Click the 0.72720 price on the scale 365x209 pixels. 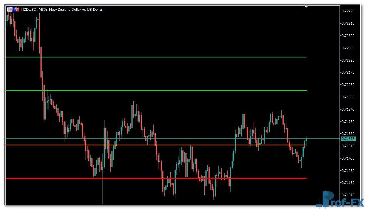click(348, 11)
